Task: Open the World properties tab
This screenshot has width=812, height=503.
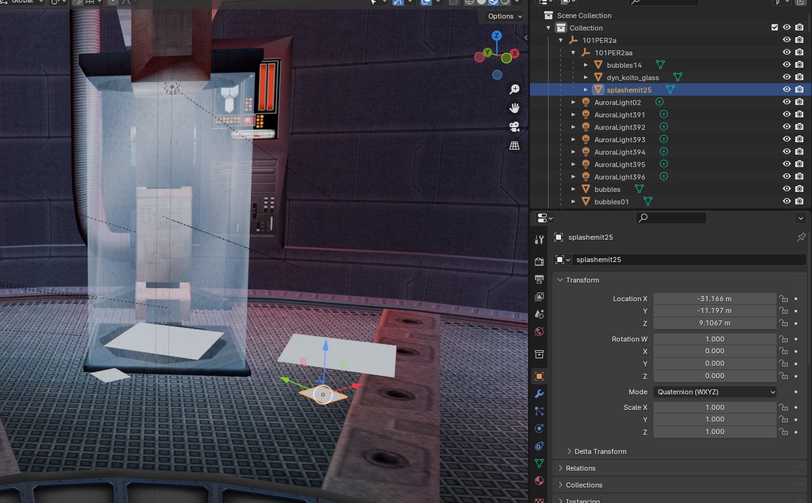Action: tap(539, 331)
